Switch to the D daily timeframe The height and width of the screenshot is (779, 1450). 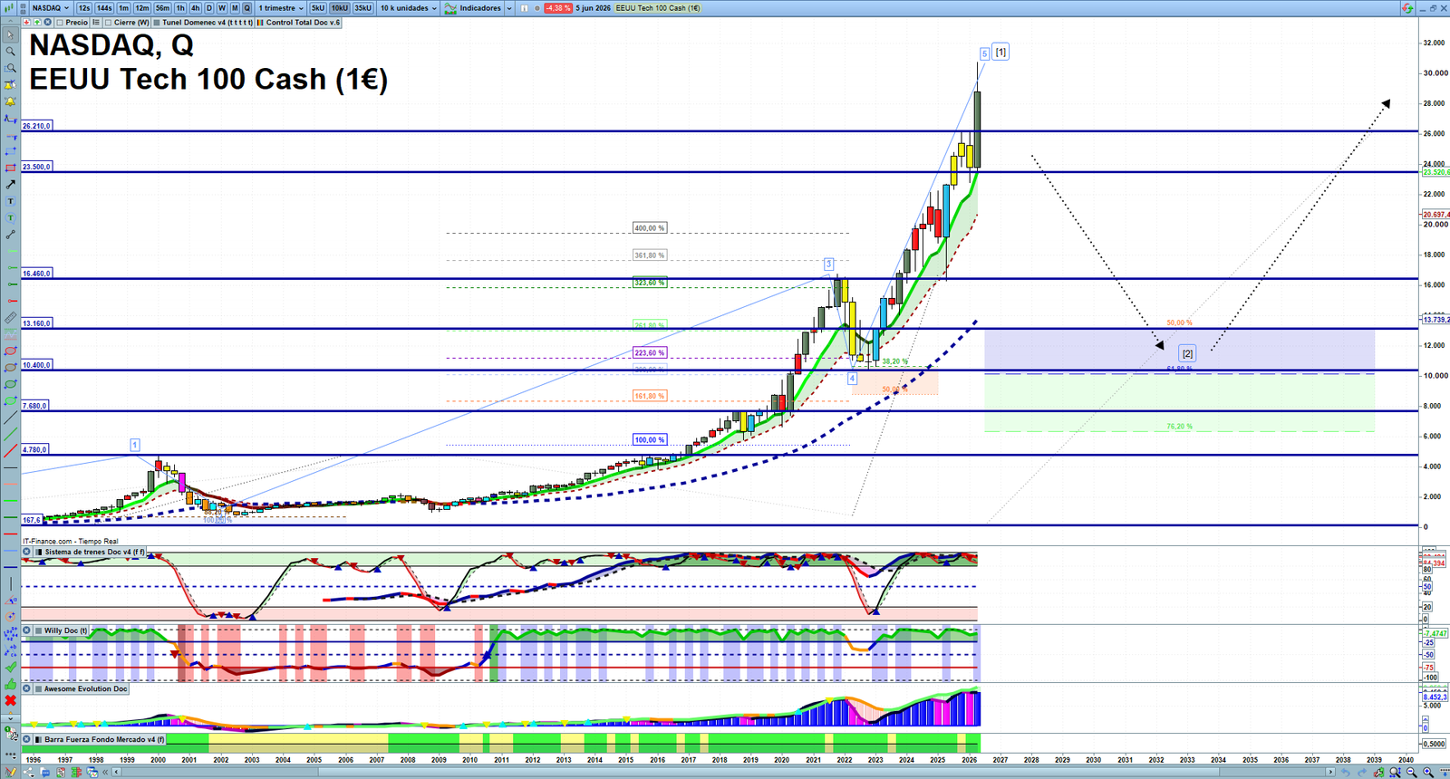pyautogui.click(x=209, y=8)
